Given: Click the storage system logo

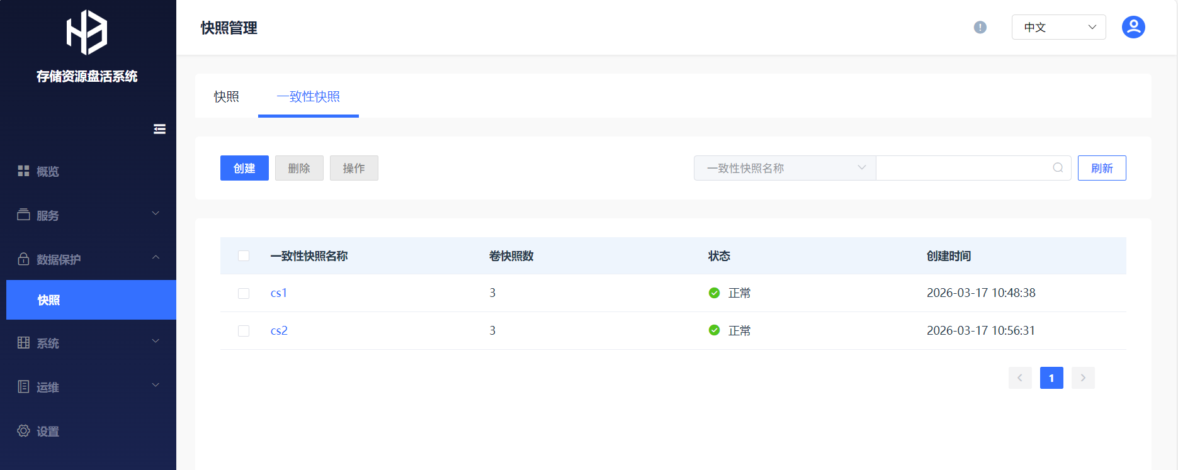Looking at the screenshot, I should (87, 32).
